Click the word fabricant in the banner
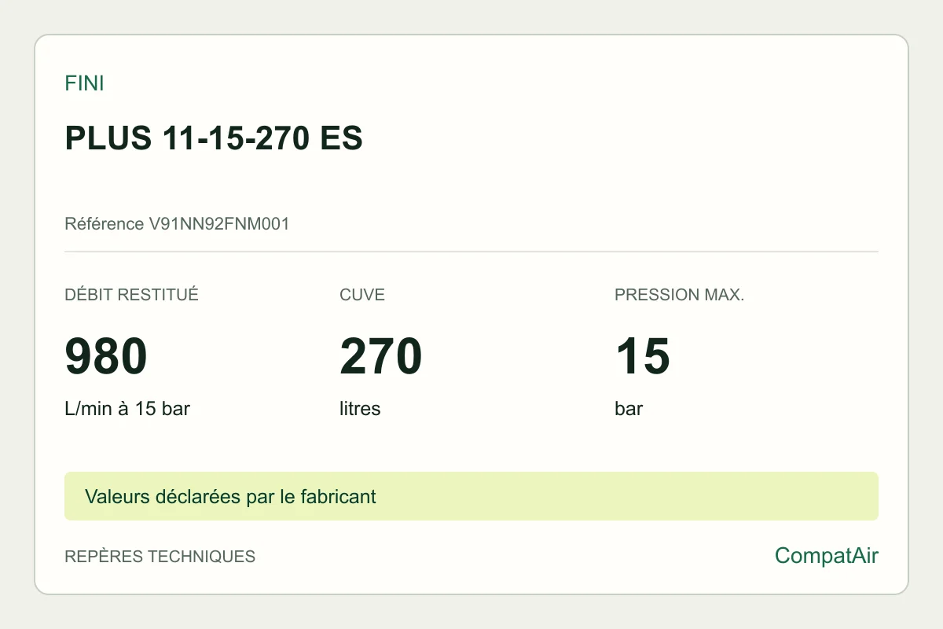The image size is (943, 629). point(338,497)
